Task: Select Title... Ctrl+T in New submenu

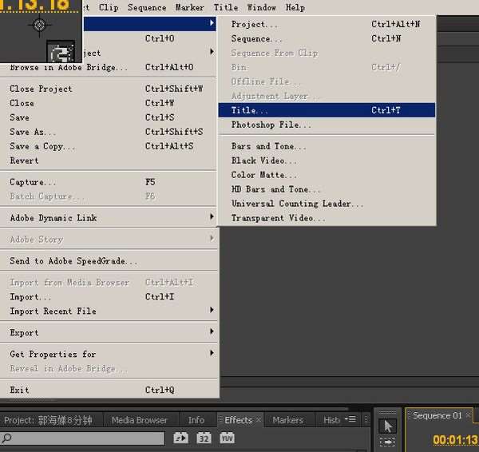Action: (x=327, y=110)
